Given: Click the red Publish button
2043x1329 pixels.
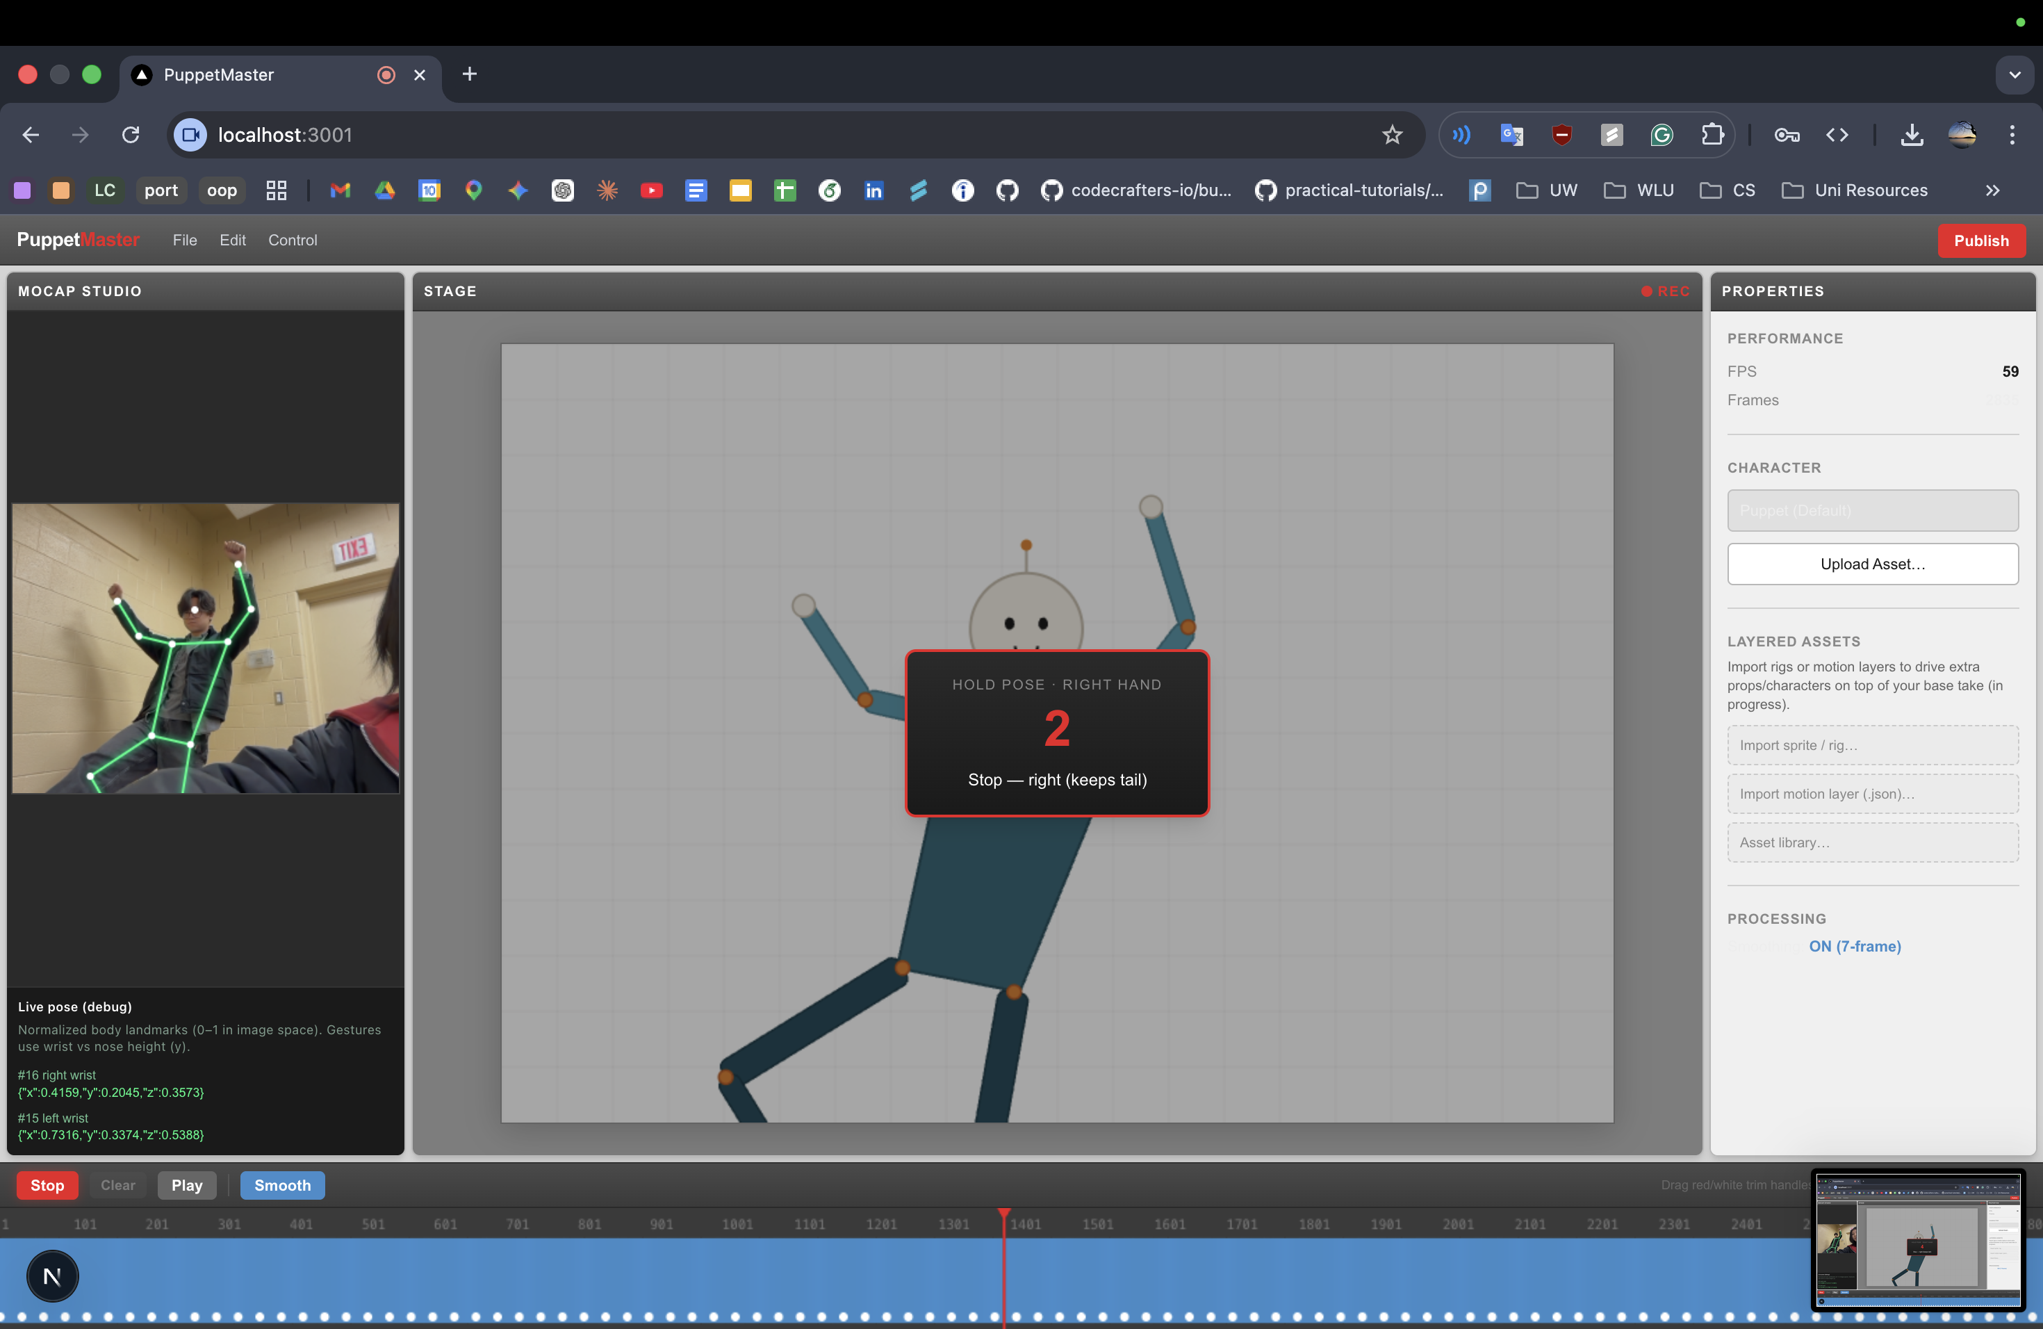Looking at the screenshot, I should (1980, 240).
